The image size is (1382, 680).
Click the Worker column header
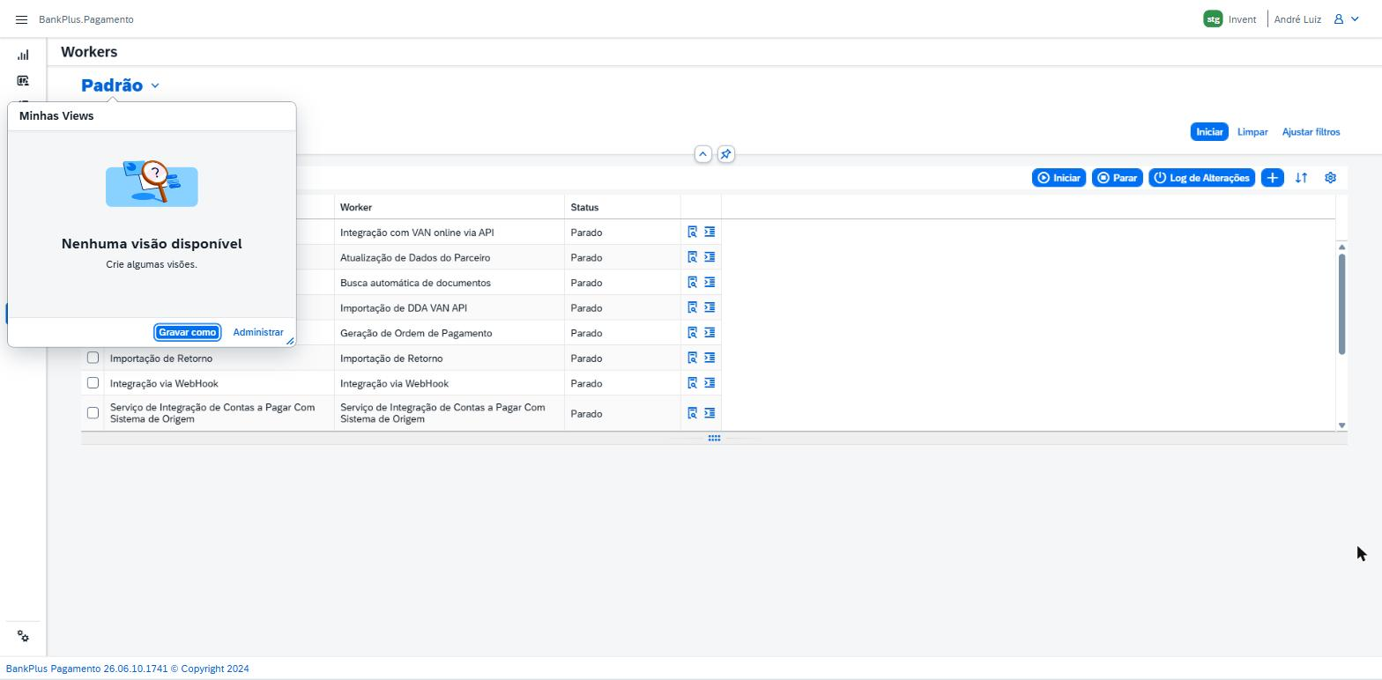(x=450, y=207)
